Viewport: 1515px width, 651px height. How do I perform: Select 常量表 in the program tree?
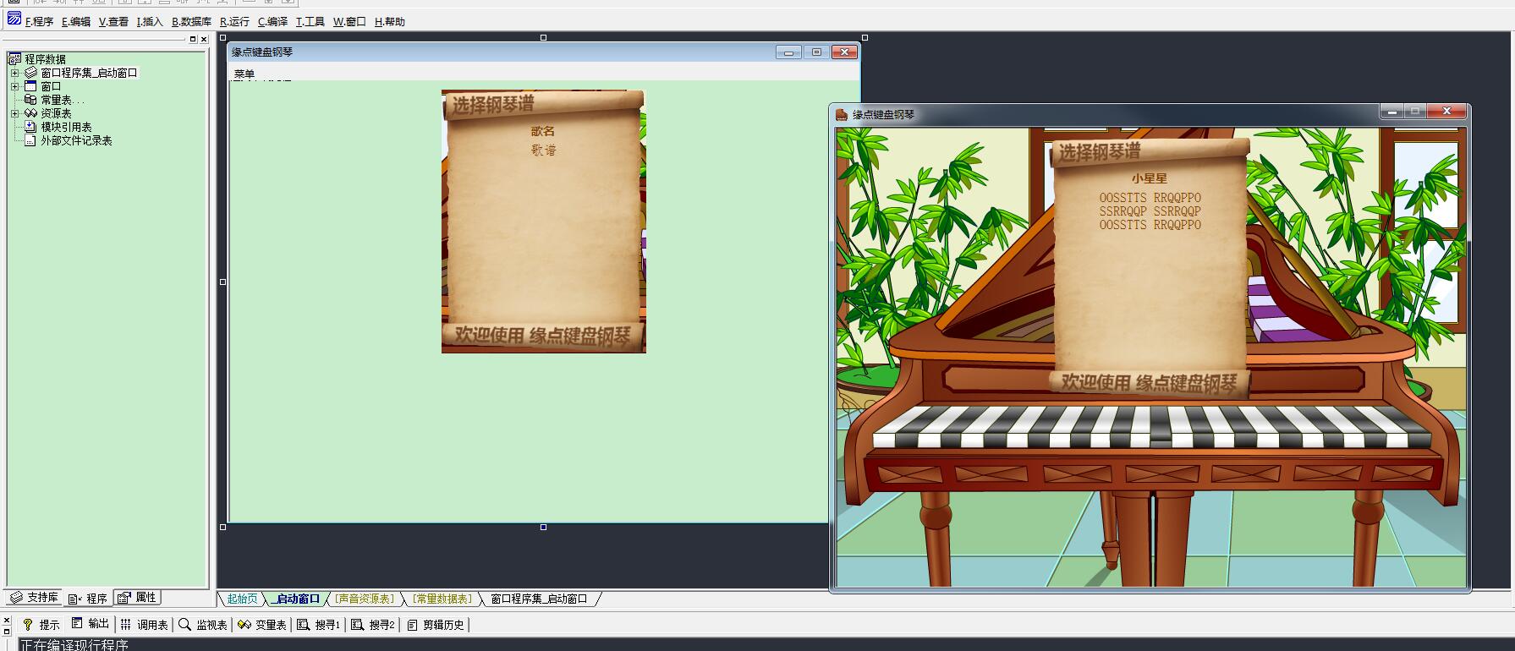point(61,100)
